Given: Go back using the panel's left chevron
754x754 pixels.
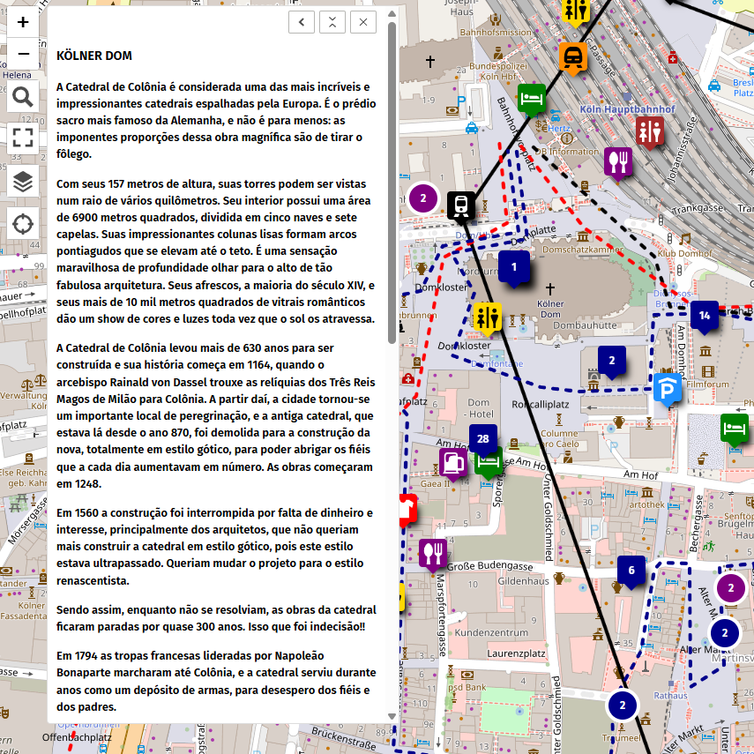Looking at the screenshot, I should click(x=302, y=22).
